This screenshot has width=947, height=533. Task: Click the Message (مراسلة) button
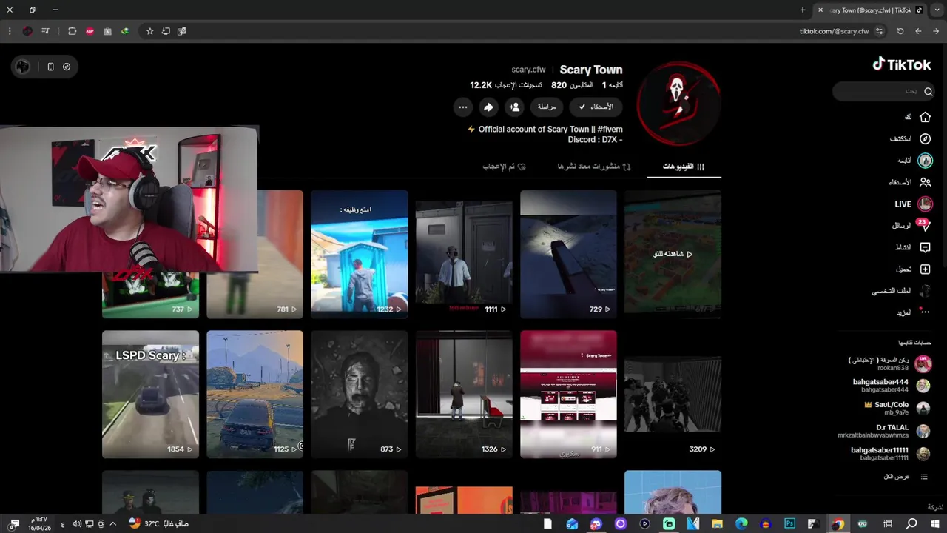coord(547,107)
